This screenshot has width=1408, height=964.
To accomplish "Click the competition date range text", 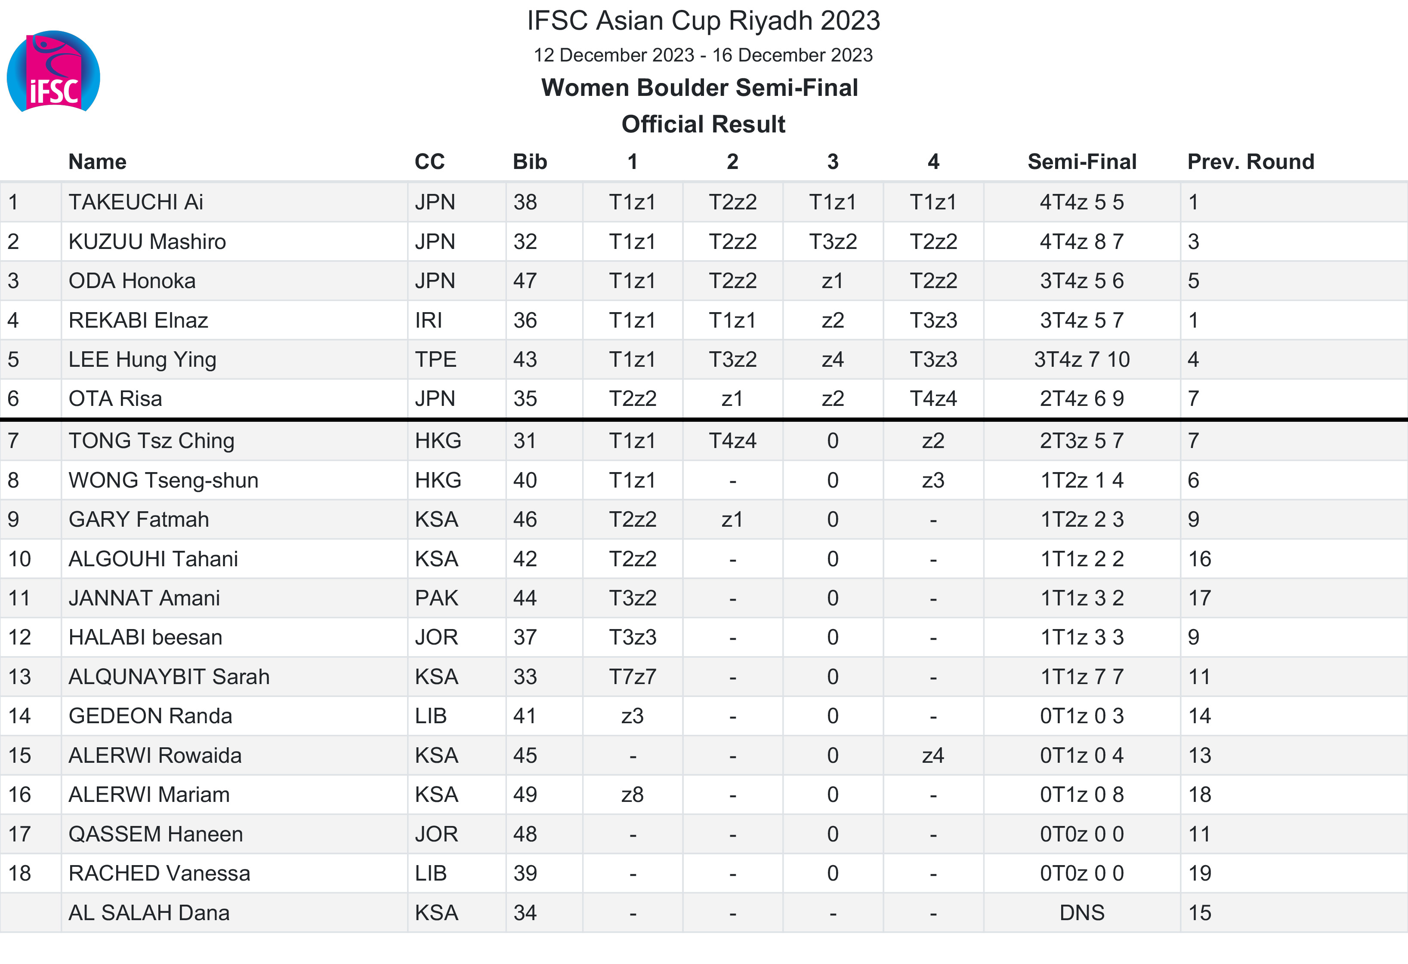I will [x=704, y=55].
